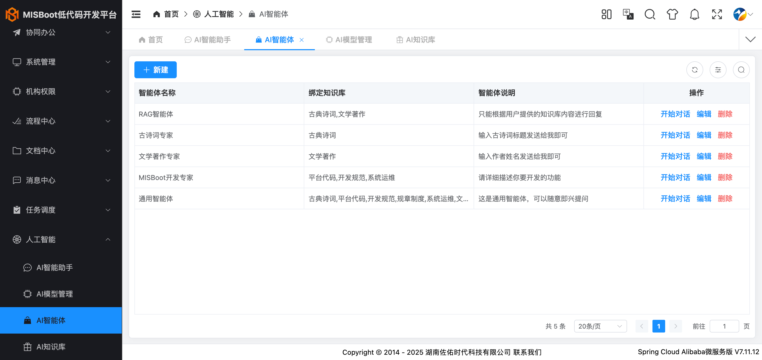This screenshot has width=762, height=360.
Task: Click the 新建 button
Action: [x=156, y=70]
